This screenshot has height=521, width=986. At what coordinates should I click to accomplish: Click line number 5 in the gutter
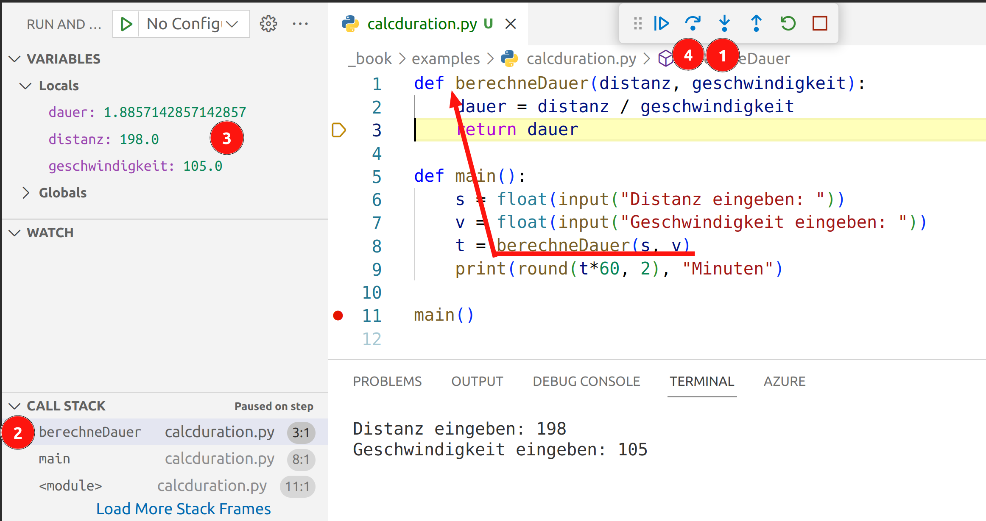(377, 176)
